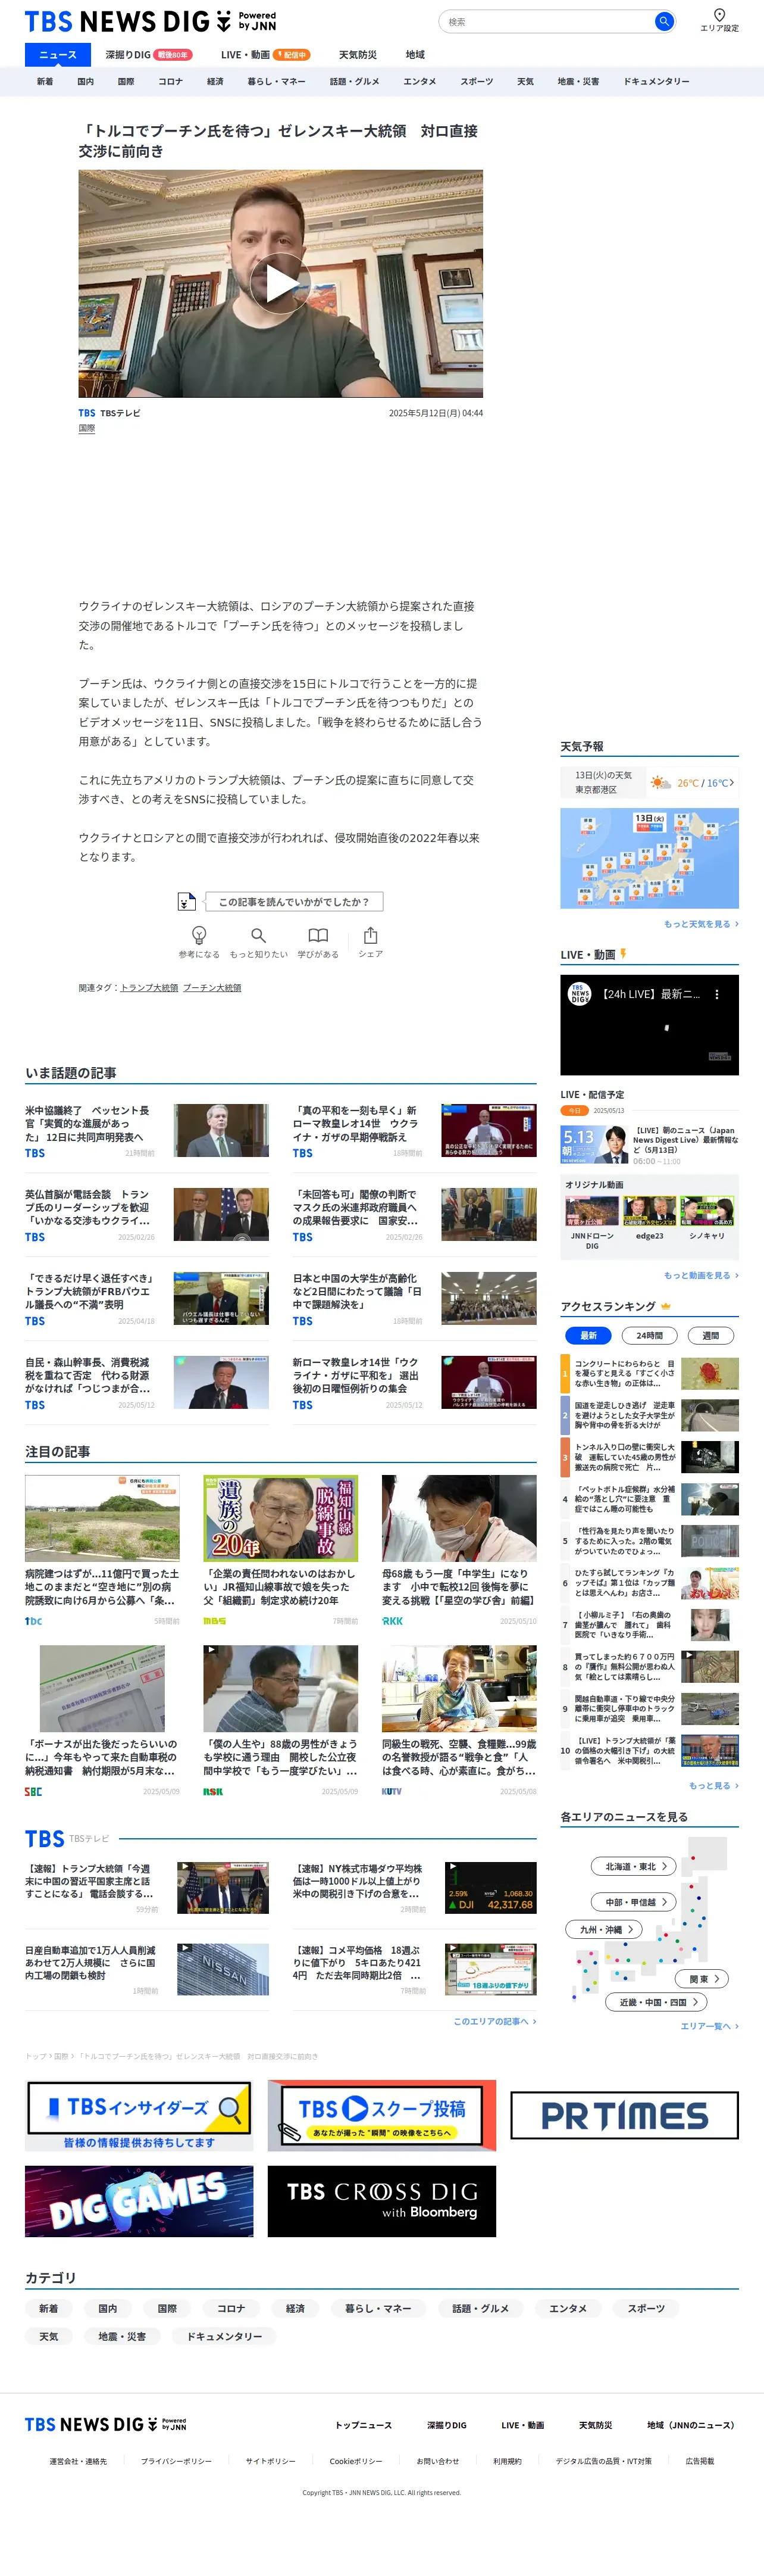Click the もっと知りたい magnifier icon
The height and width of the screenshot is (2576, 764).
259,935
